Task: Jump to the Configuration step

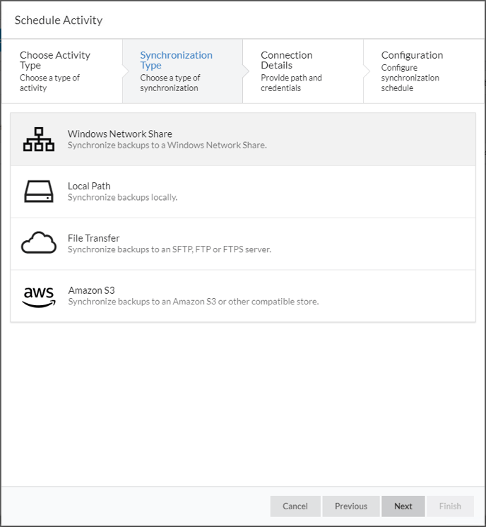Action: click(424, 71)
